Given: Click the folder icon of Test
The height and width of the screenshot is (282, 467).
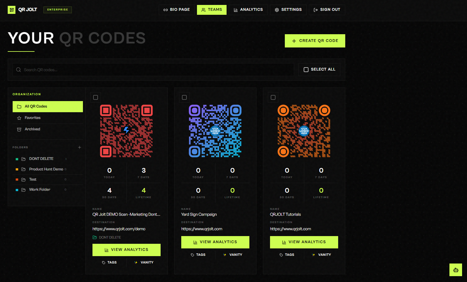Looking at the screenshot, I should pos(23,179).
